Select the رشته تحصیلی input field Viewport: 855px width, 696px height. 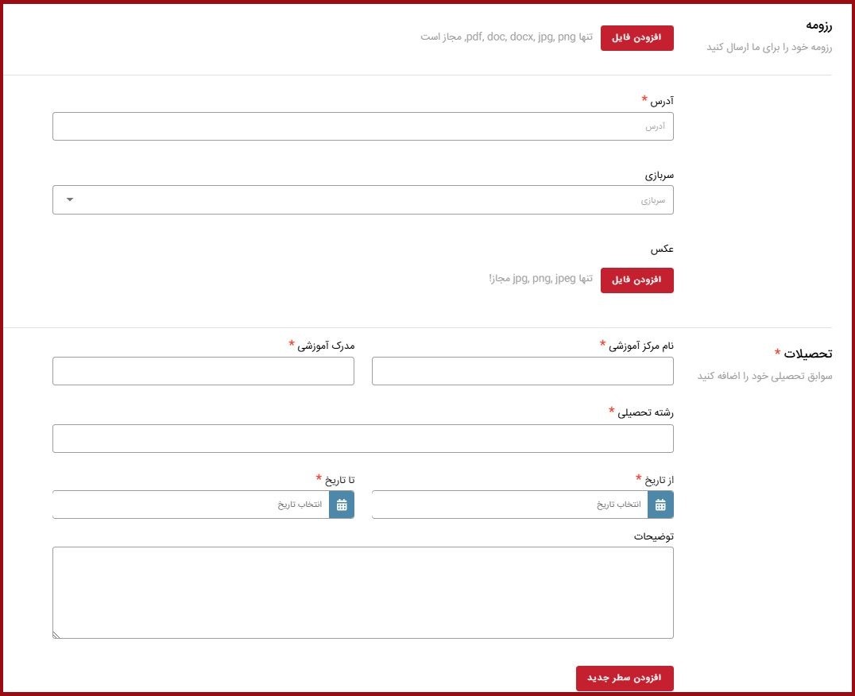click(x=362, y=439)
